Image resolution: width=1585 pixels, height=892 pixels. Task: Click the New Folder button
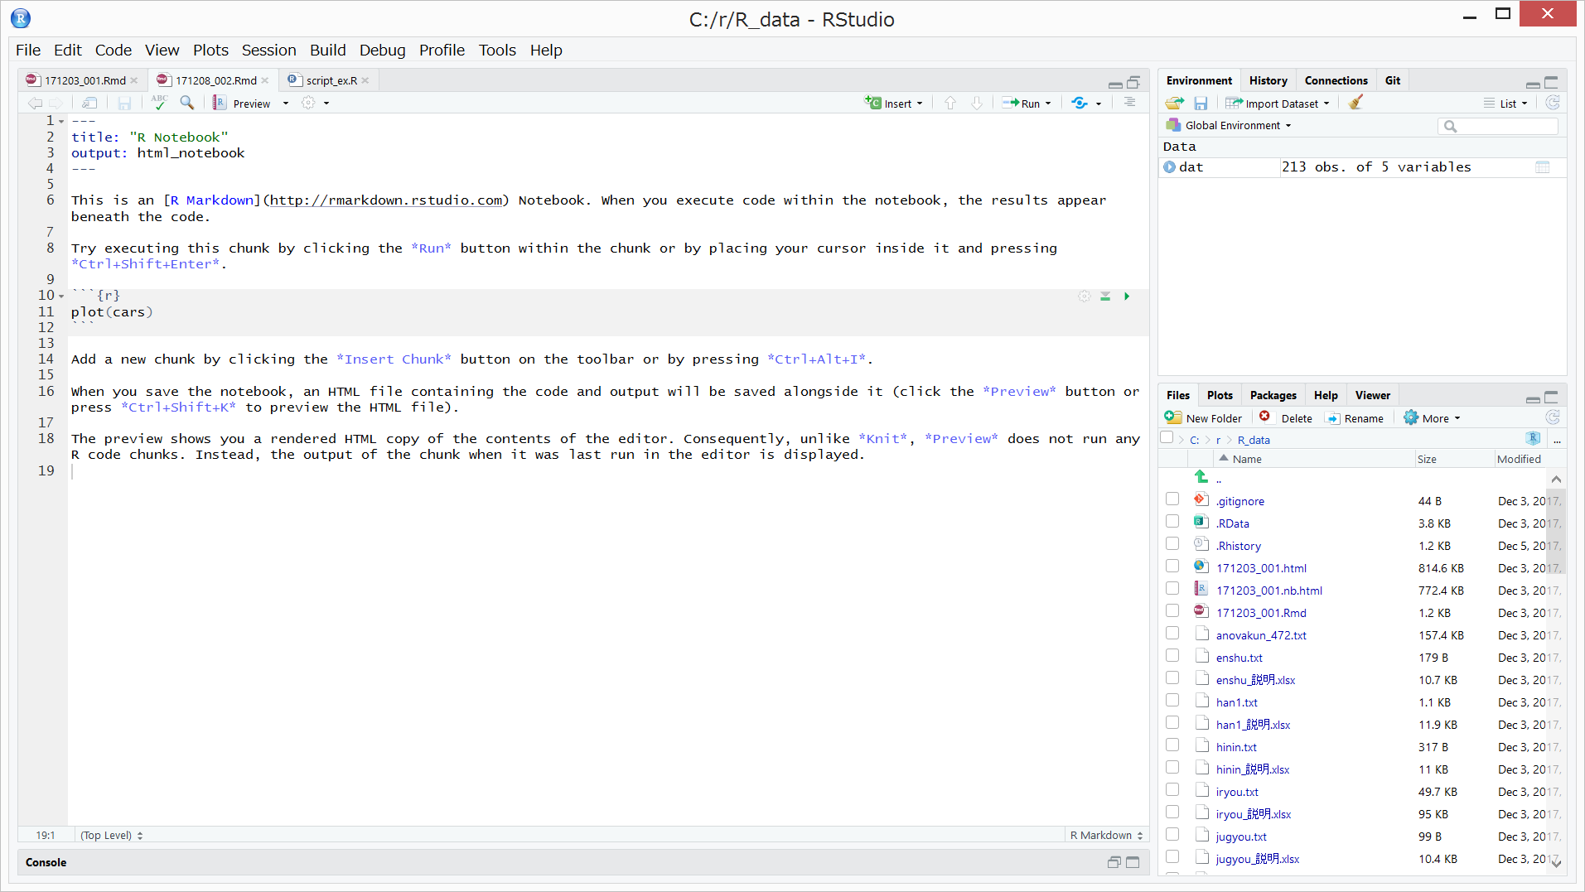(x=1203, y=418)
